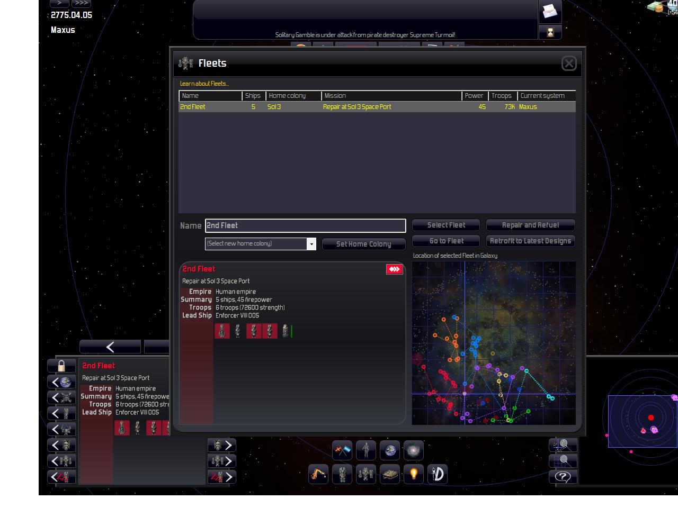Select the fifth ship icon with green bar
The width and height of the screenshot is (678, 508).
[x=287, y=331]
